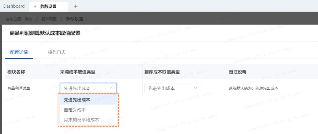The image size is (318, 134).
Task: Navigate to 基础配置 breadcrumb link
Action: (x=49, y=19)
